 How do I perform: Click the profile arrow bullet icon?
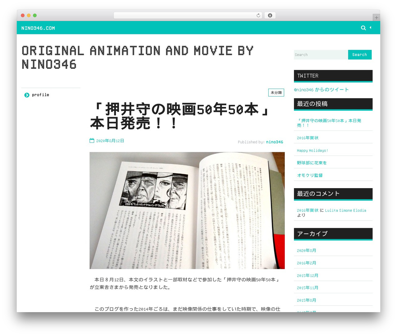[27, 95]
